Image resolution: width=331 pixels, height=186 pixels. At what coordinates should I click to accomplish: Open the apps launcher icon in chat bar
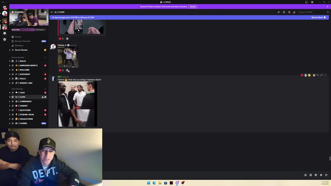326,175
